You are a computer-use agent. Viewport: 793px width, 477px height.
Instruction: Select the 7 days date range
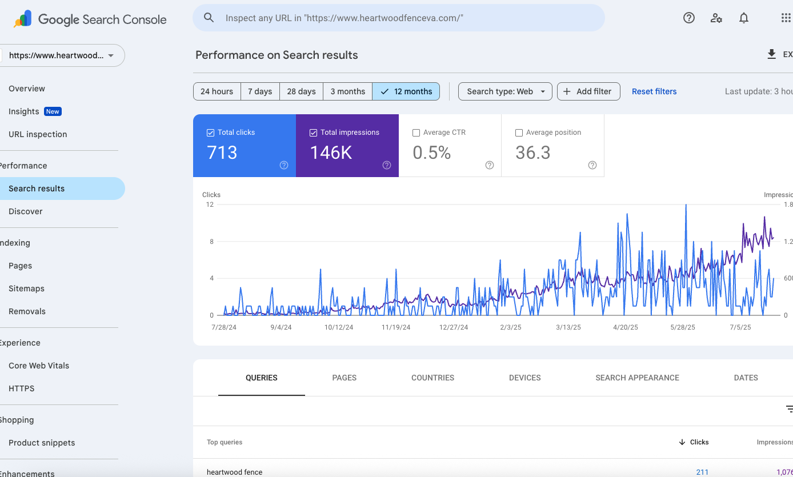[260, 91]
